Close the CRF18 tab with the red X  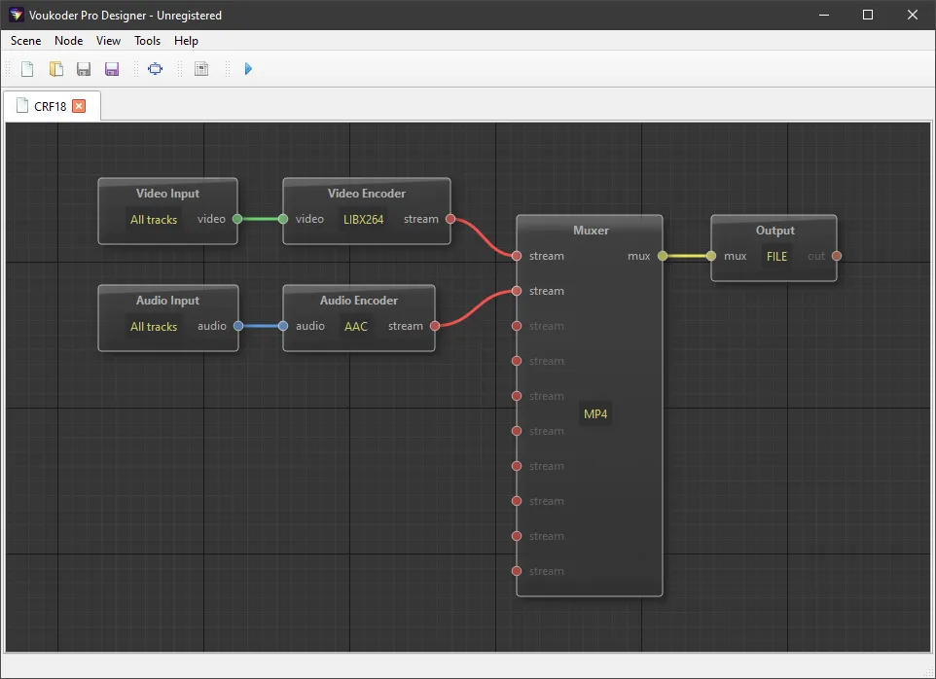79,106
